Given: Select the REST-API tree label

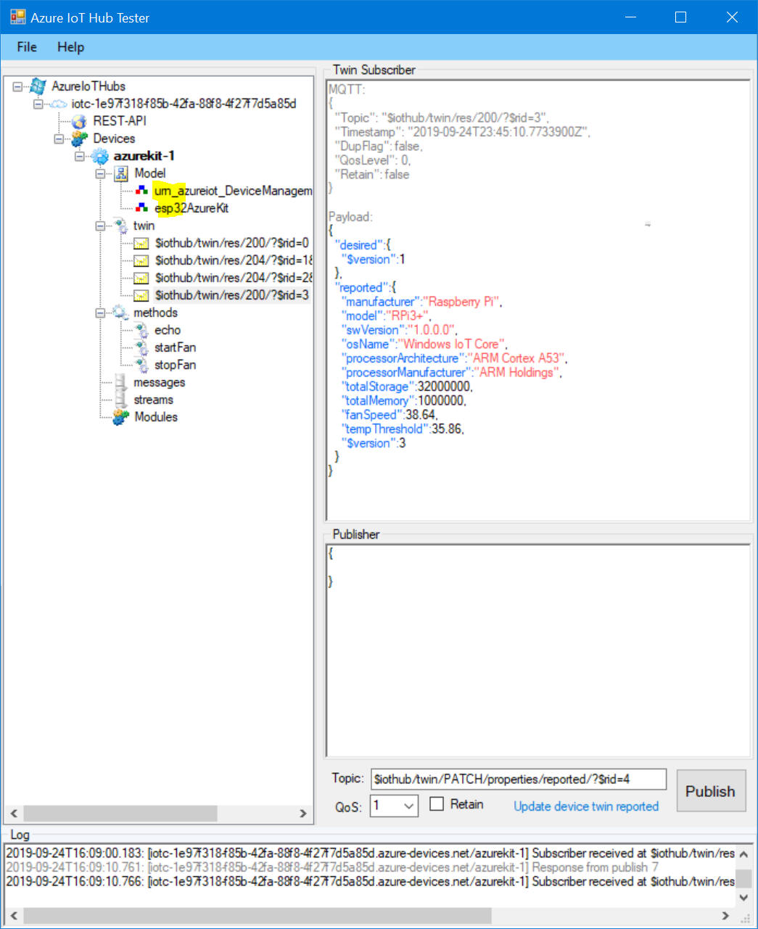Looking at the screenshot, I should pyautogui.click(x=120, y=121).
